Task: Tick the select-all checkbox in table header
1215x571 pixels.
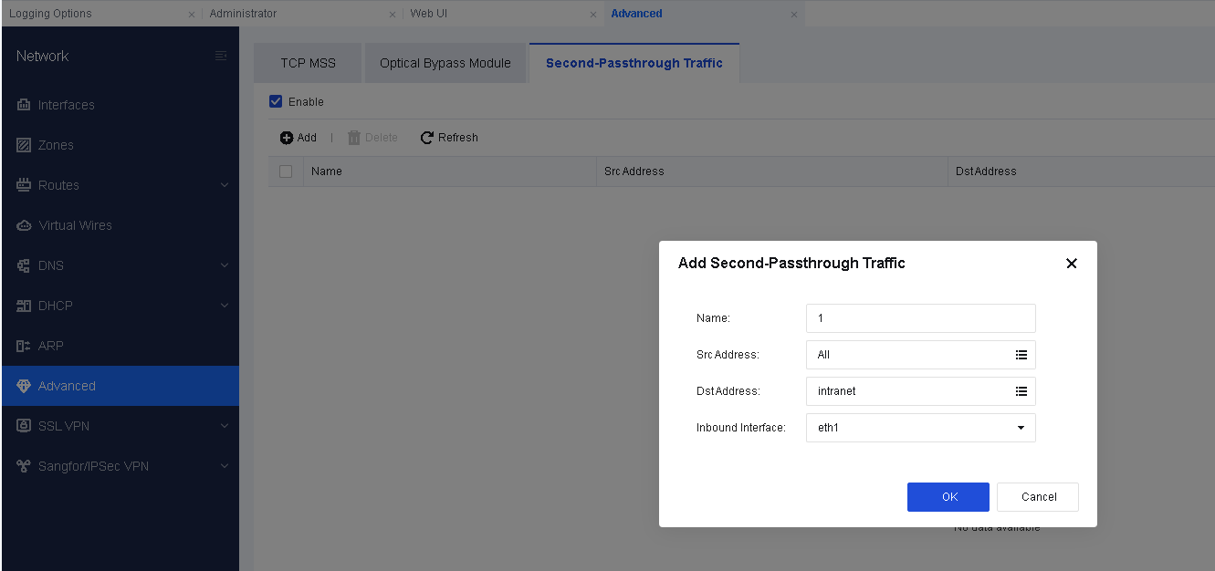Action: 286,171
